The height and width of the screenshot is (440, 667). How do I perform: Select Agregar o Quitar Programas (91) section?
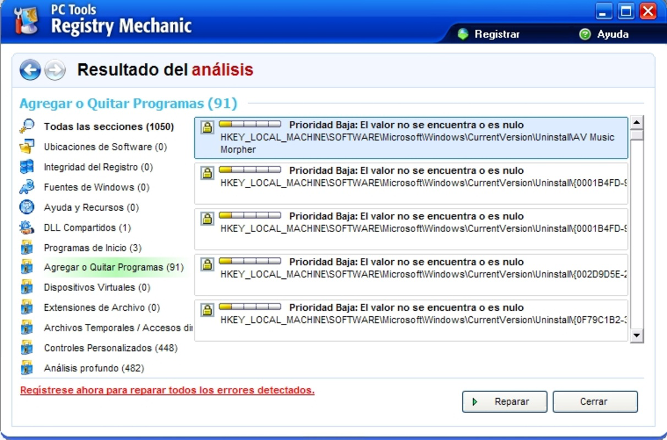113,267
